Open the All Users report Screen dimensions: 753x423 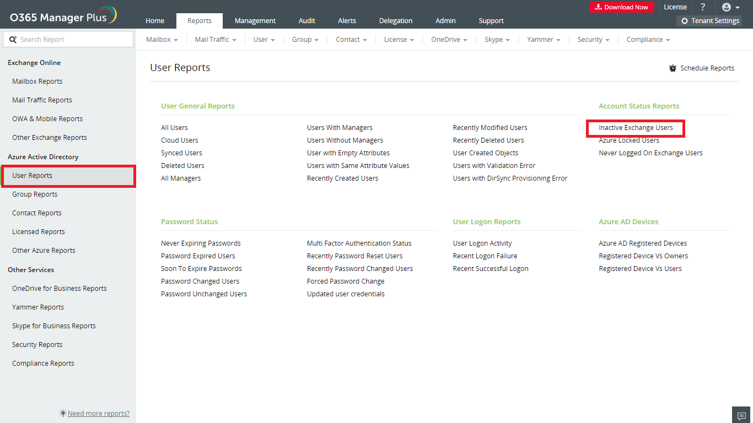[174, 128]
